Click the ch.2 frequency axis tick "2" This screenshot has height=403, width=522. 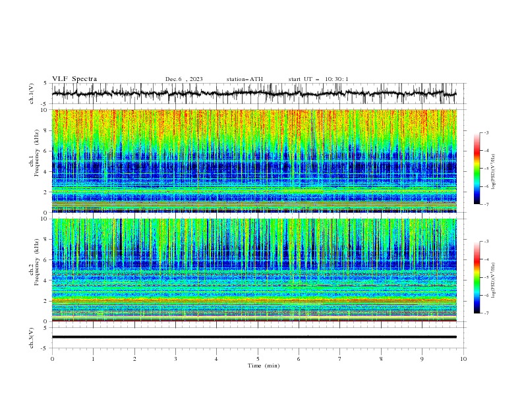point(46,301)
